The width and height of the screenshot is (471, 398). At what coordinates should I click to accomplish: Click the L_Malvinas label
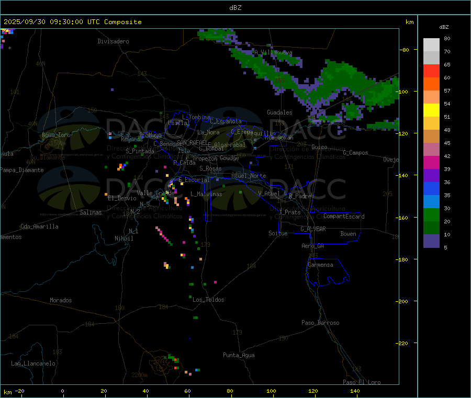pyautogui.click(x=206, y=194)
